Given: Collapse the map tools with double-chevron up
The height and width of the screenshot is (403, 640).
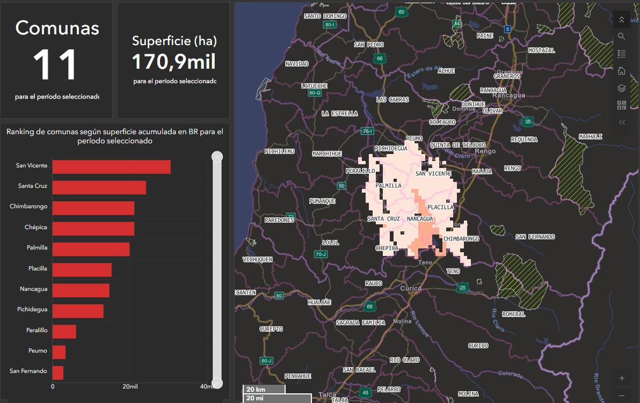Looking at the screenshot, I should [621, 20].
